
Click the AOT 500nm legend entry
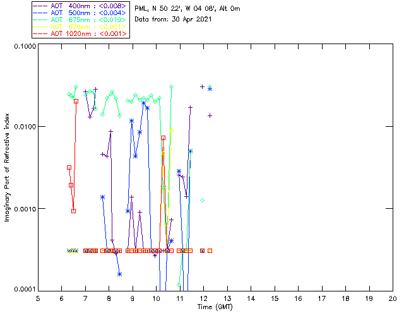pyautogui.click(x=80, y=13)
